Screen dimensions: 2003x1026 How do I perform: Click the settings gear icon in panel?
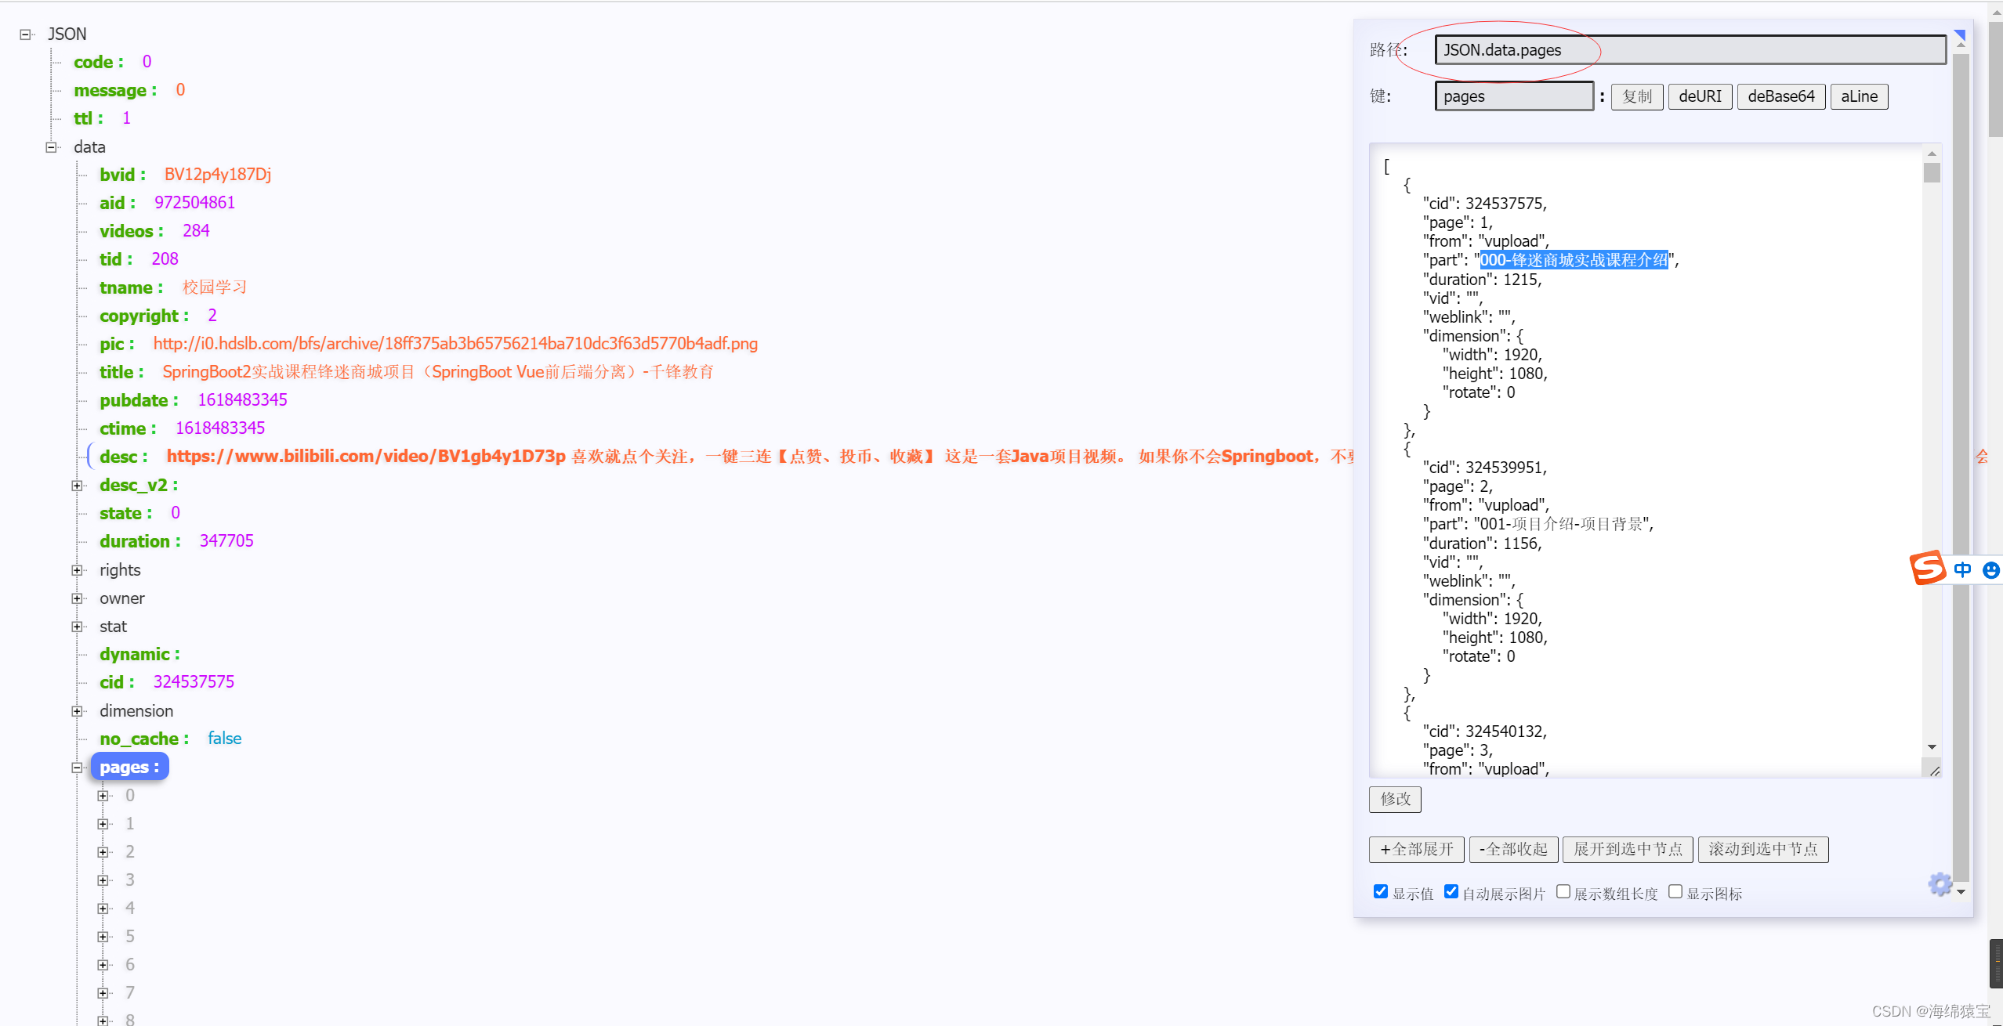1940,884
